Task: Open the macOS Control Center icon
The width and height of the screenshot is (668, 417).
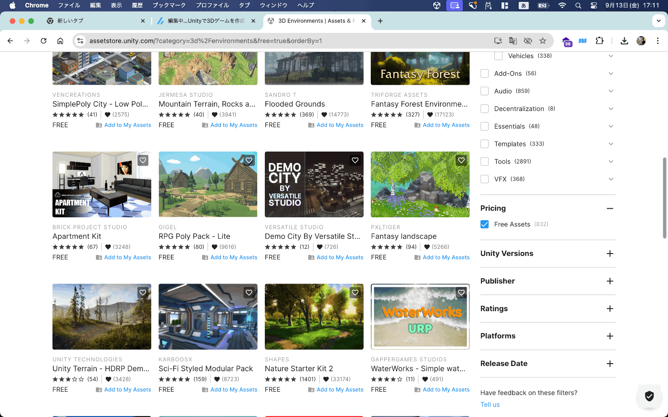Action: [x=594, y=6]
